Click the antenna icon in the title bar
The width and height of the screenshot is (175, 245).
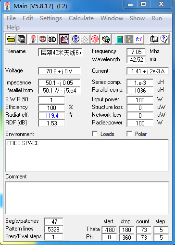pyautogui.click(x=7, y=6)
